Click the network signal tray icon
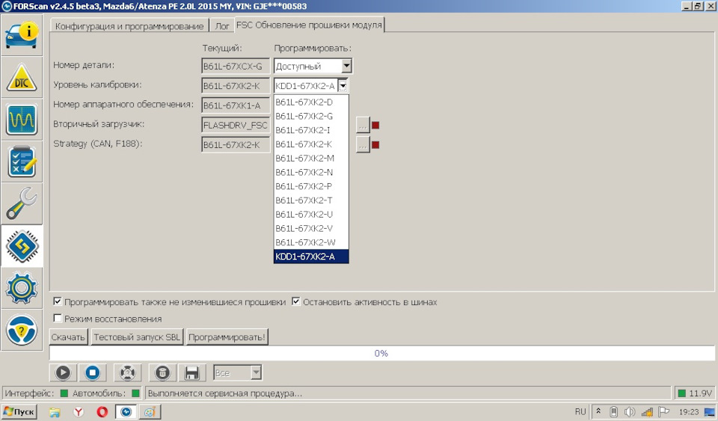 [646, 412]
